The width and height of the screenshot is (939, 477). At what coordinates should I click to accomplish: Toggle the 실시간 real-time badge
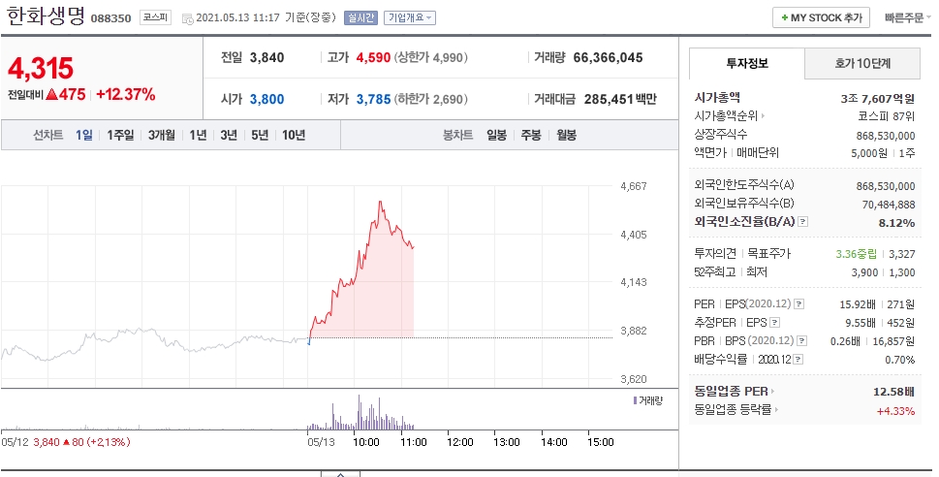tap(360, 18)
